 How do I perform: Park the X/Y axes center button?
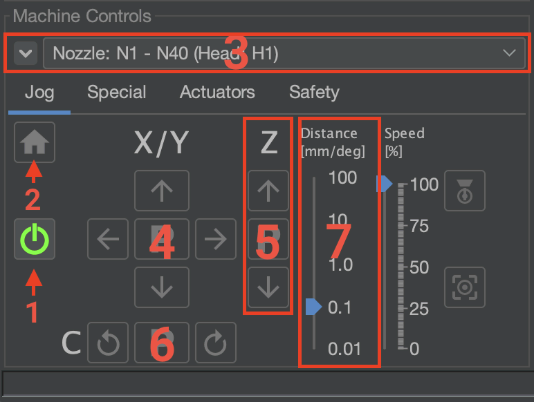pyautogui.click(x=161, y=240)
